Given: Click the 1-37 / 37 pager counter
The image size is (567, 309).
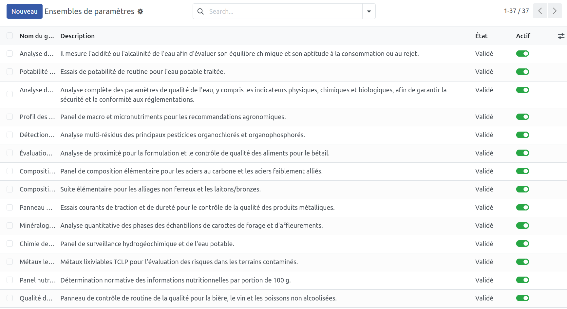Looking at the screenshot, I should (516, 11).
